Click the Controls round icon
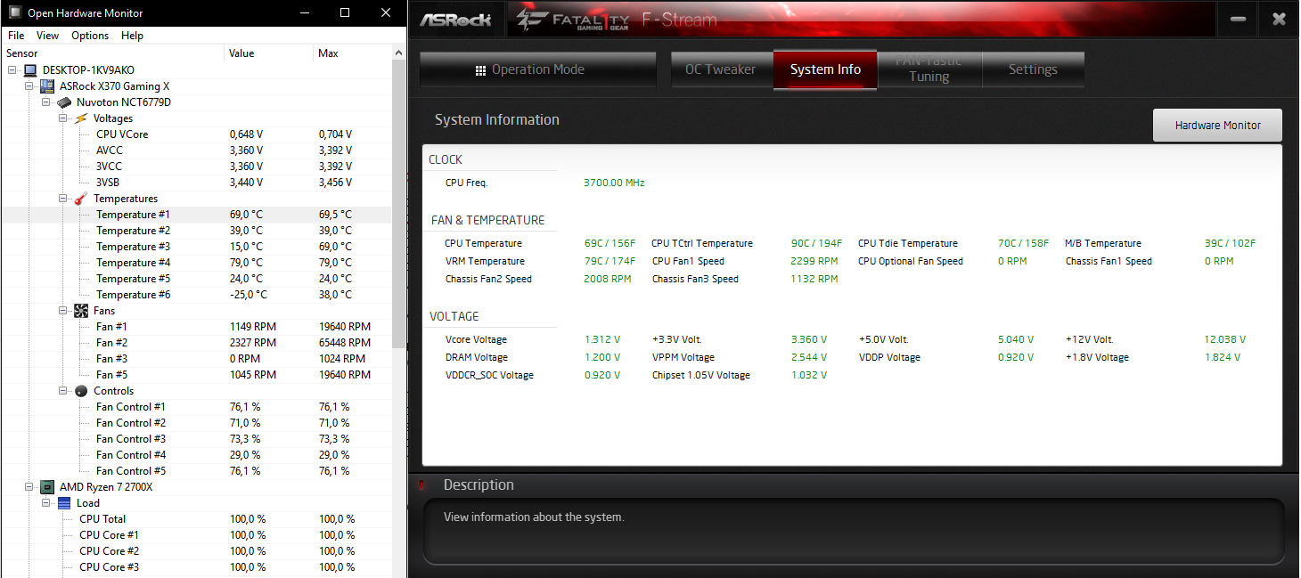This screenshot has height=578, width=1301. [x=81, y=391]
